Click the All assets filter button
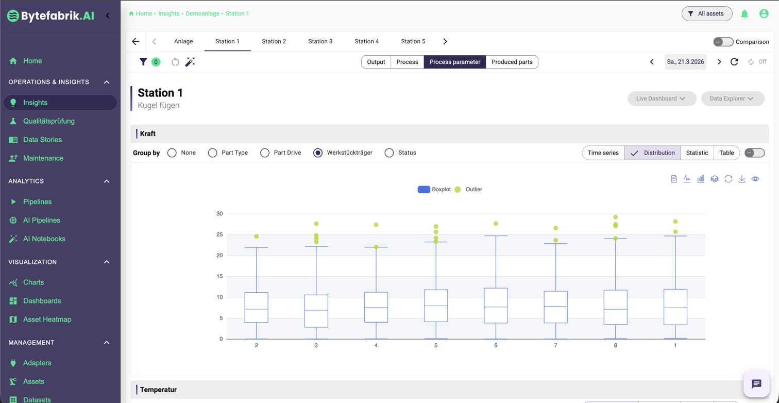 coord(706,14)
